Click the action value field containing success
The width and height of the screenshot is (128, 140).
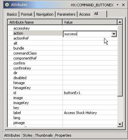(x=87, y=34)
